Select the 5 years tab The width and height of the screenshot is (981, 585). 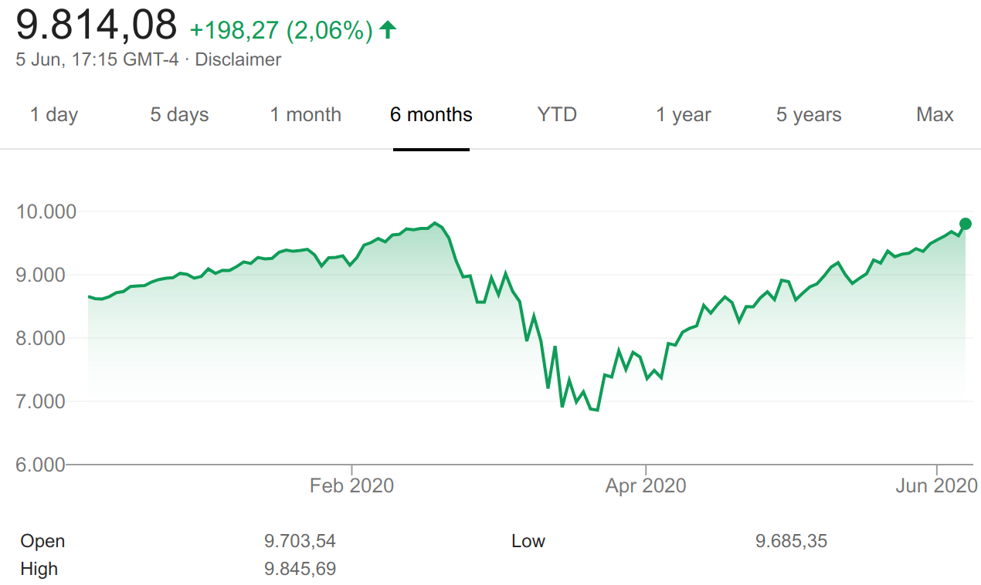point(809,115)
